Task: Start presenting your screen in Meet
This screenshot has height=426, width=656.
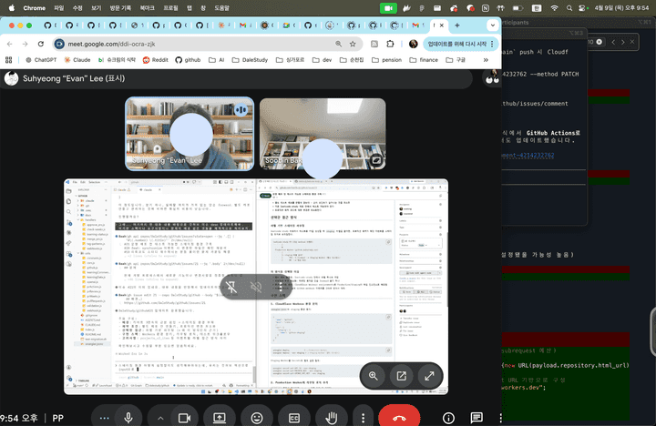Action: [x=220, y=418]
